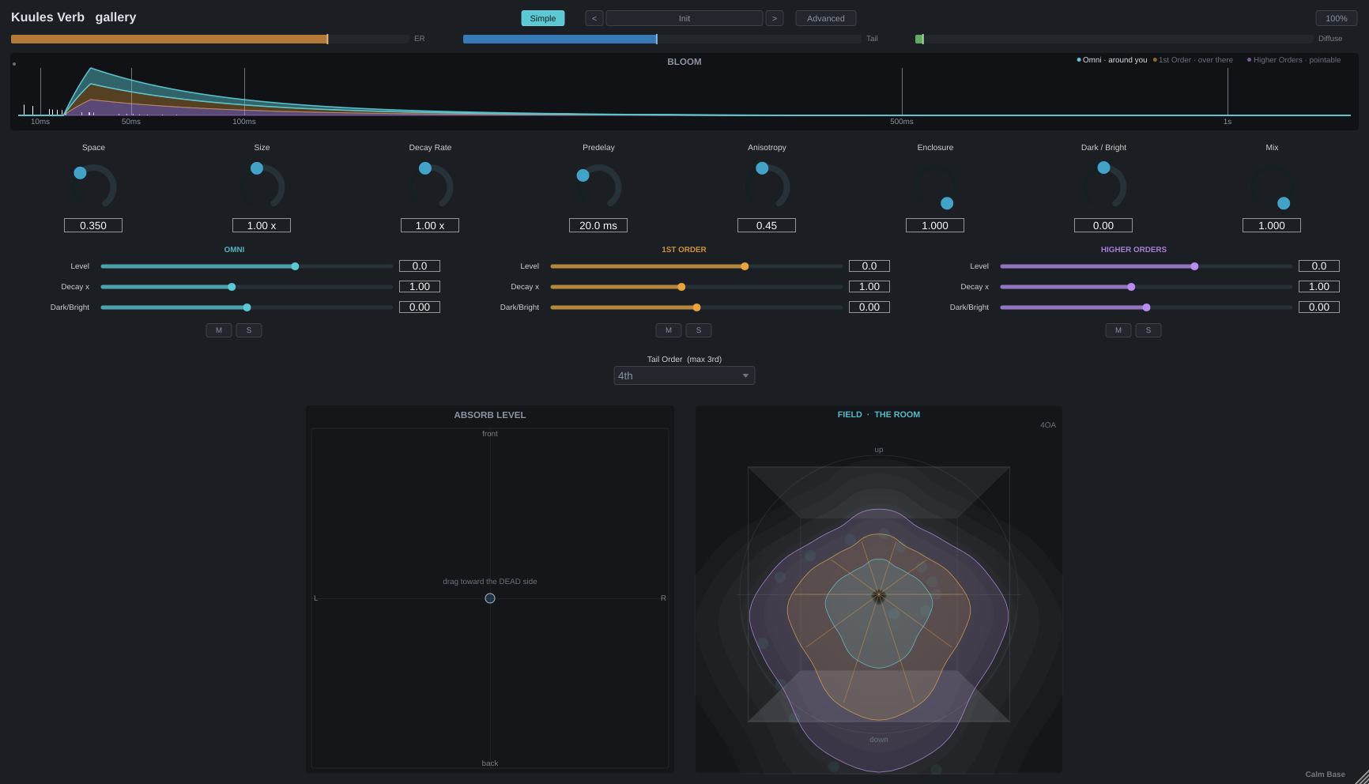This screenshot has height=784, width=1369.
Task: Mute the Omni band
Action: pyautogui.click(x=219, y=330)
